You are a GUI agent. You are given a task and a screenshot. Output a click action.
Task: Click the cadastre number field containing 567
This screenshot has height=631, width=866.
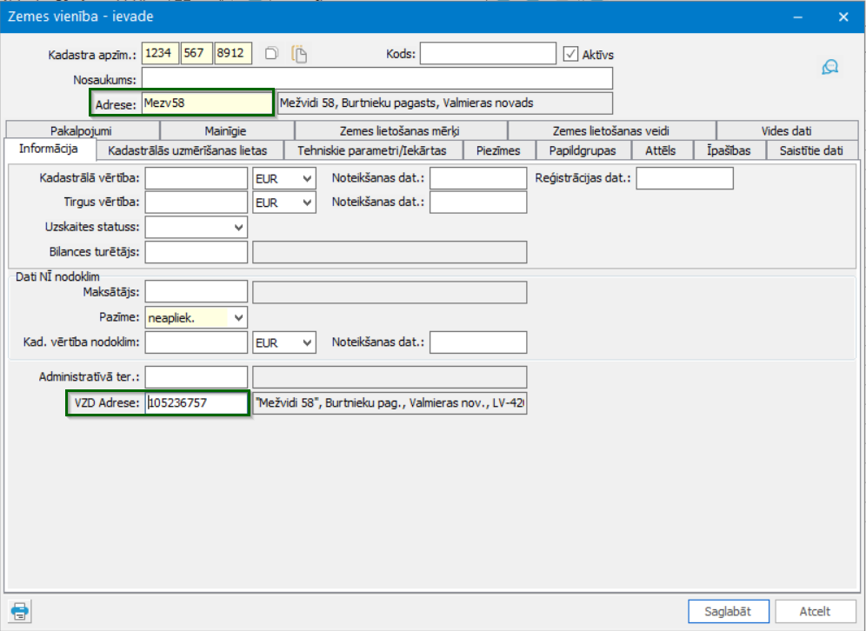pyautogui.click(x=197, y=54)
